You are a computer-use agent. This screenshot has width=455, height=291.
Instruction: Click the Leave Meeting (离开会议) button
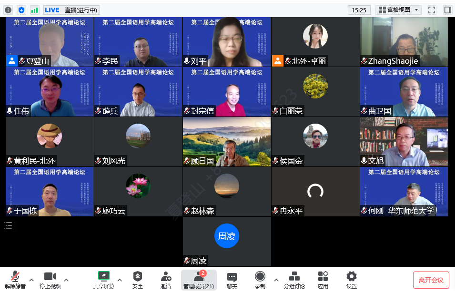431,280
